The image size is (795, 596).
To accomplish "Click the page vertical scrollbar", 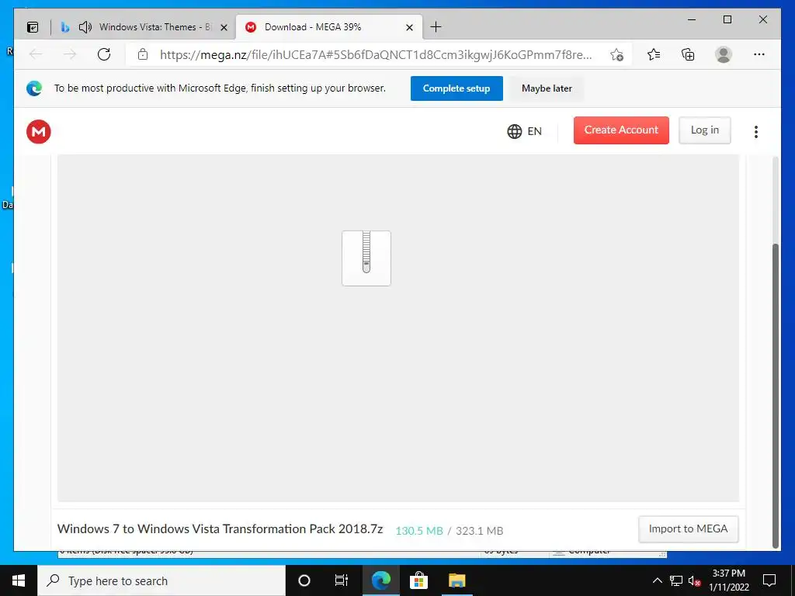I will tap(776, 395).
